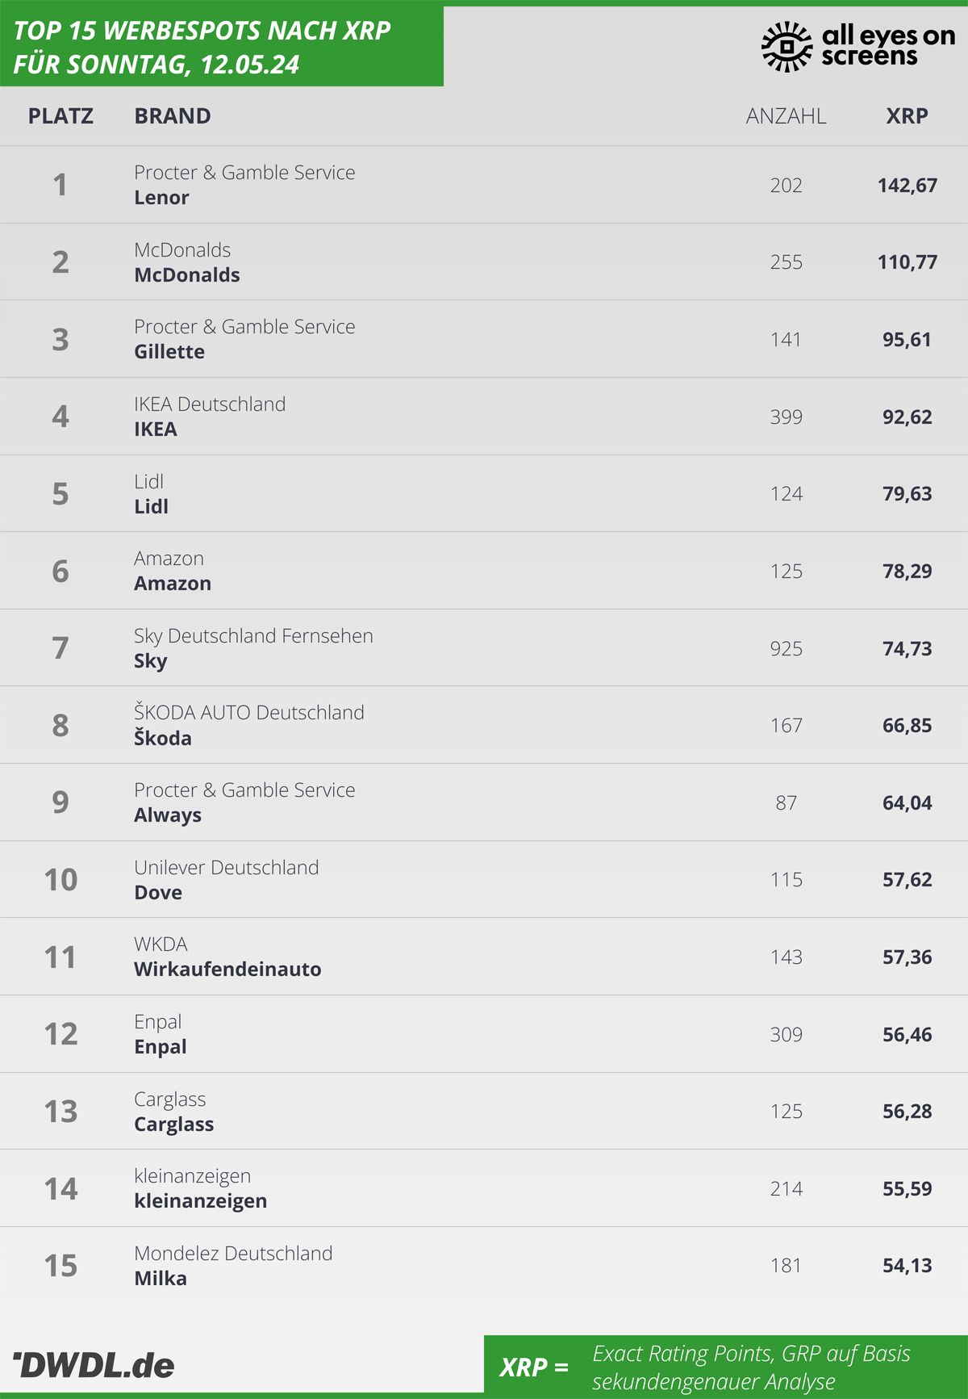Select Wirkaufendeinauto brand name
Screen dimensions: 968x1399
[x=227, y=970]
